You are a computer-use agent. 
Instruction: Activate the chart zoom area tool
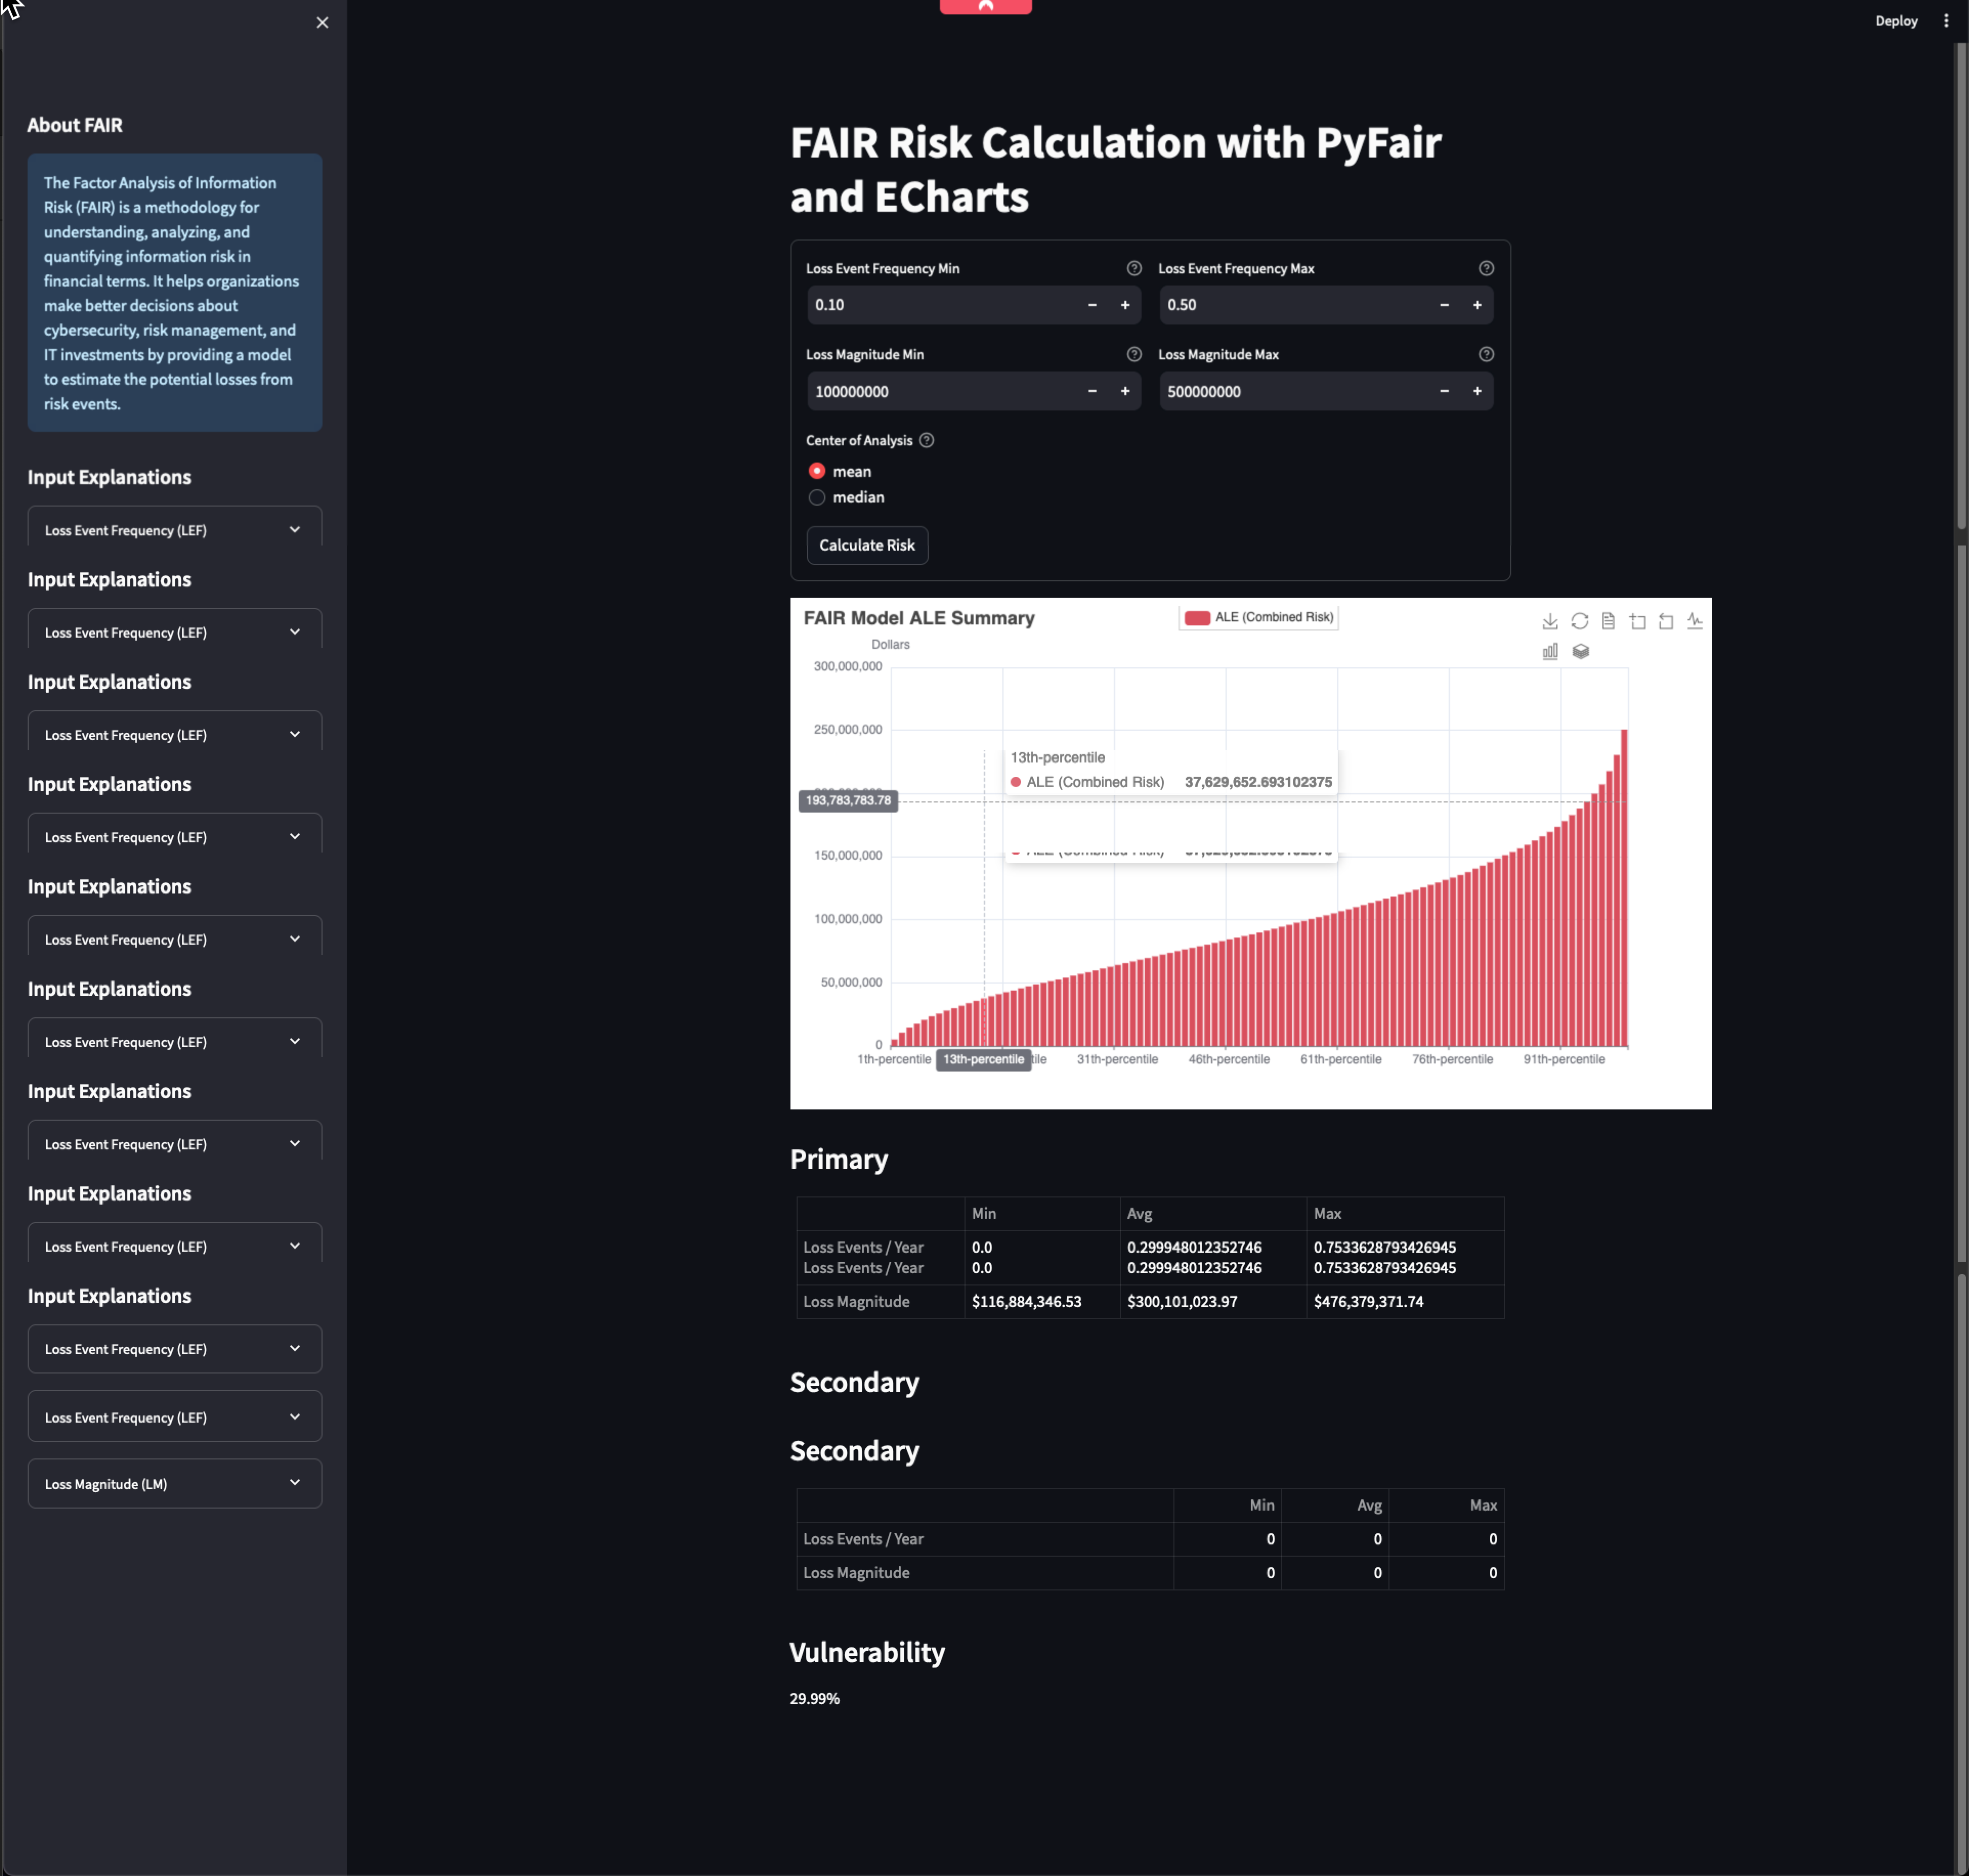click(1637, 621)
